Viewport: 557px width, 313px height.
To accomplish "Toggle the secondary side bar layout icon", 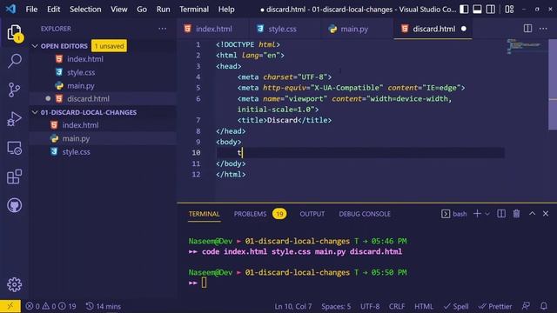I will [x=491, y=10].
